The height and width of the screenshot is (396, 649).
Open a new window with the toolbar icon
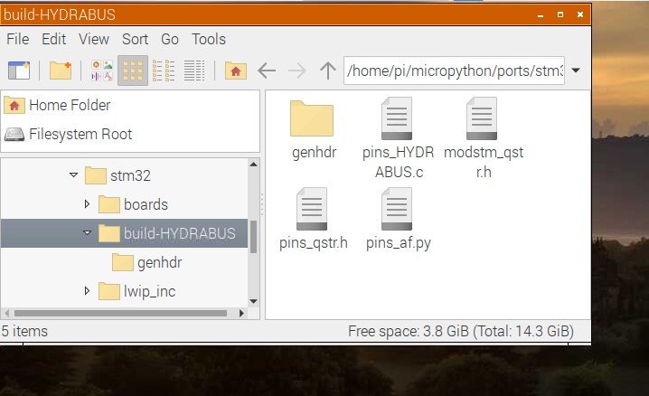19,71
